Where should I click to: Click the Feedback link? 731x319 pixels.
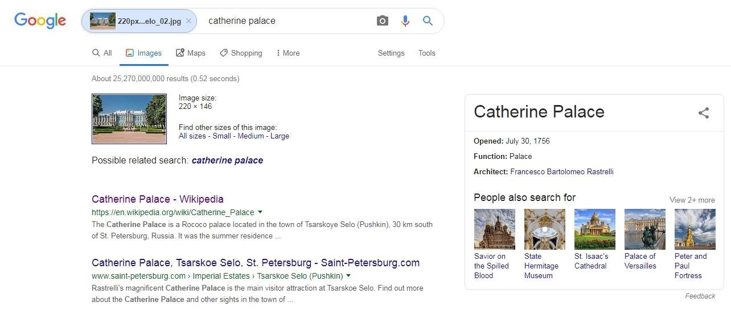click(x=700, y=296)
